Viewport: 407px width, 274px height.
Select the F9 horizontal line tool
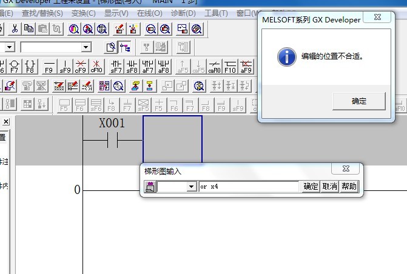coord(50,65)
